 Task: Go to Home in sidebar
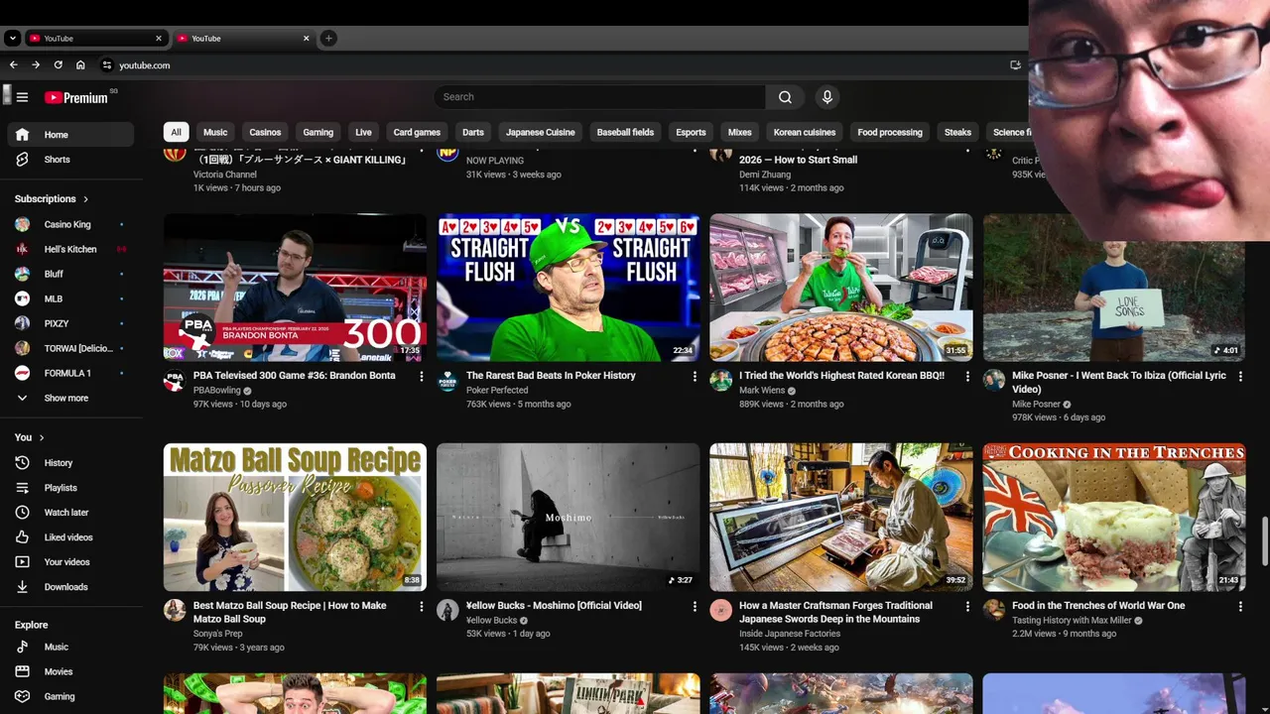click(70, 135)
